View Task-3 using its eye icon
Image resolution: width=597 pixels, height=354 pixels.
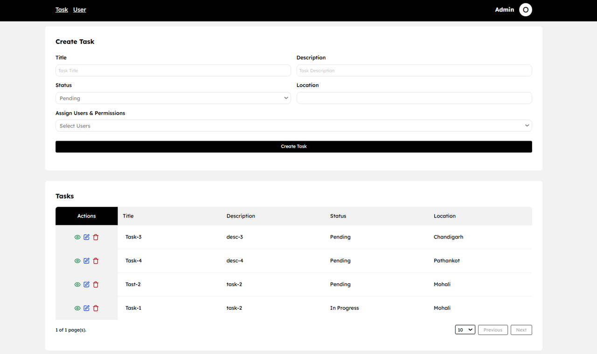click(x=77, y=237)
